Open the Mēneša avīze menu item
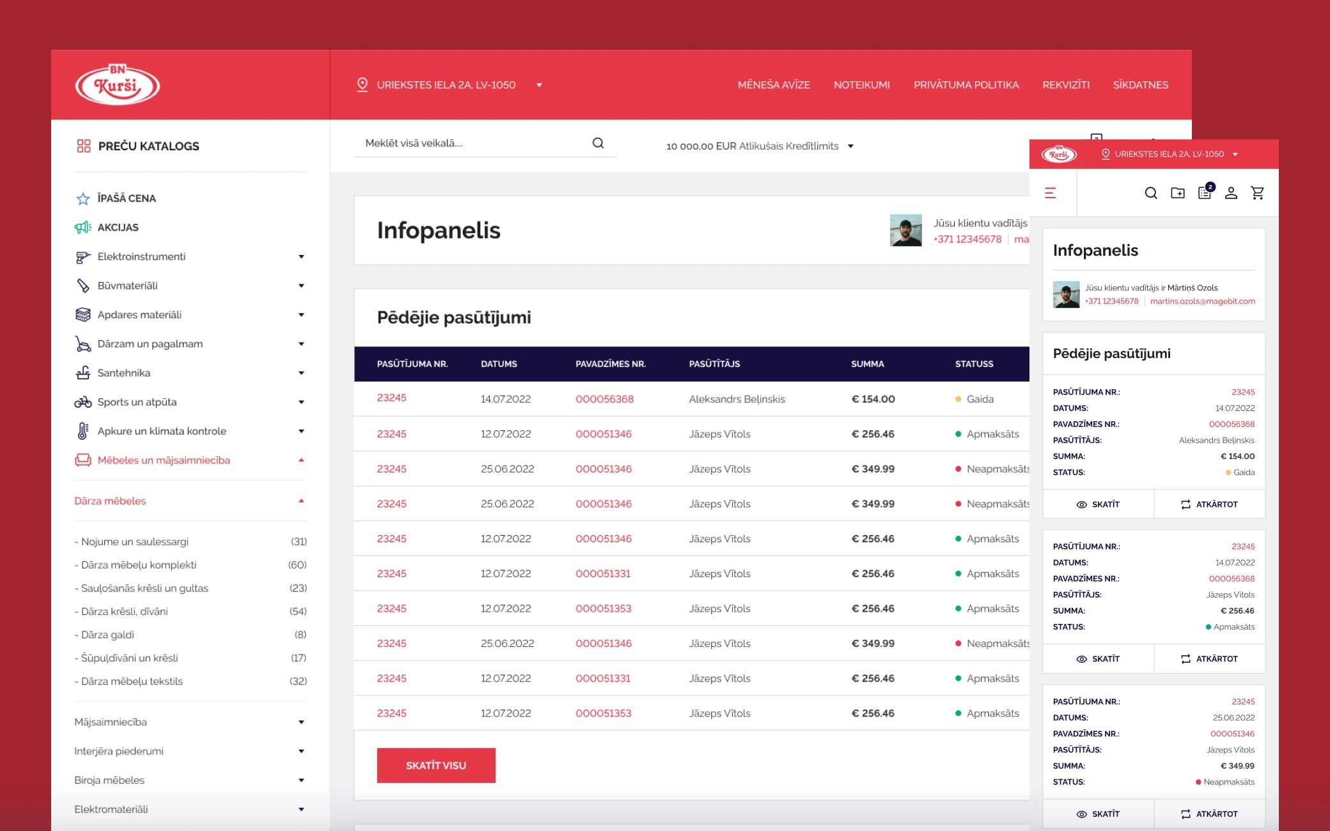This screenshot has width=1330, height=831. tap(774, 85)
